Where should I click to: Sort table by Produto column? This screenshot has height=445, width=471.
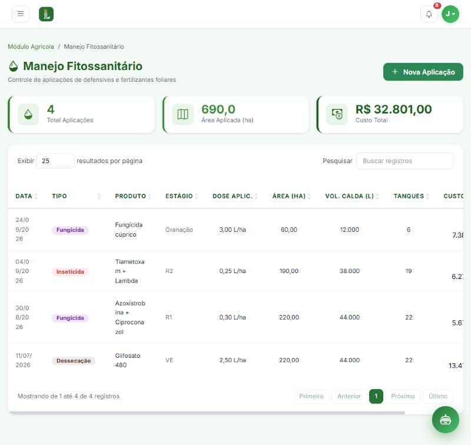[133, 196]
